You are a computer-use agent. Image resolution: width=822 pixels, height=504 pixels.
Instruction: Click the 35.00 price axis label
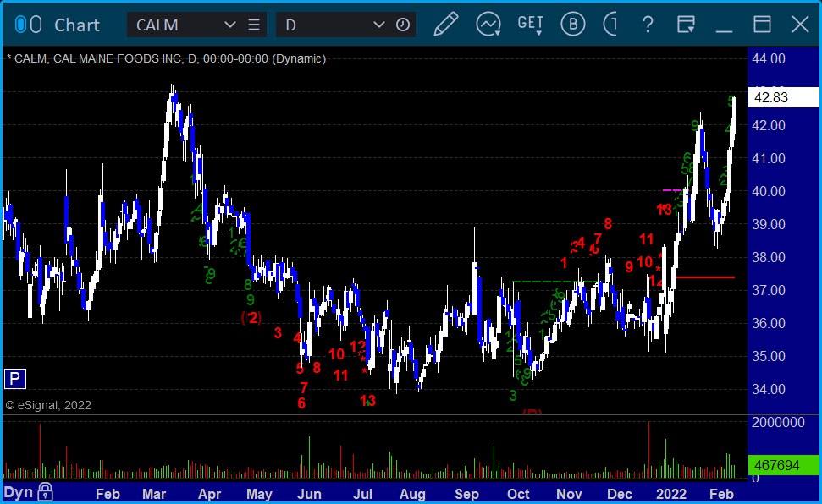(769, 356)
